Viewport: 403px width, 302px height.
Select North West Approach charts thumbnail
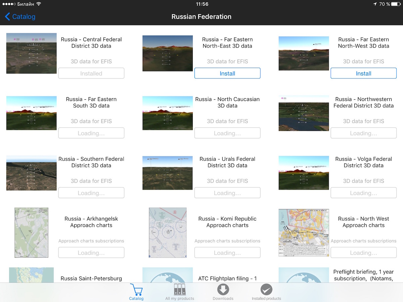coord(304,233)
